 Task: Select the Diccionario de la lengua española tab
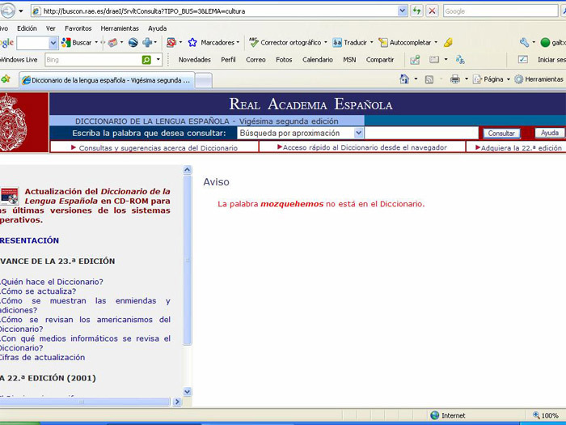pyautogui.click(x=106, y=80)
